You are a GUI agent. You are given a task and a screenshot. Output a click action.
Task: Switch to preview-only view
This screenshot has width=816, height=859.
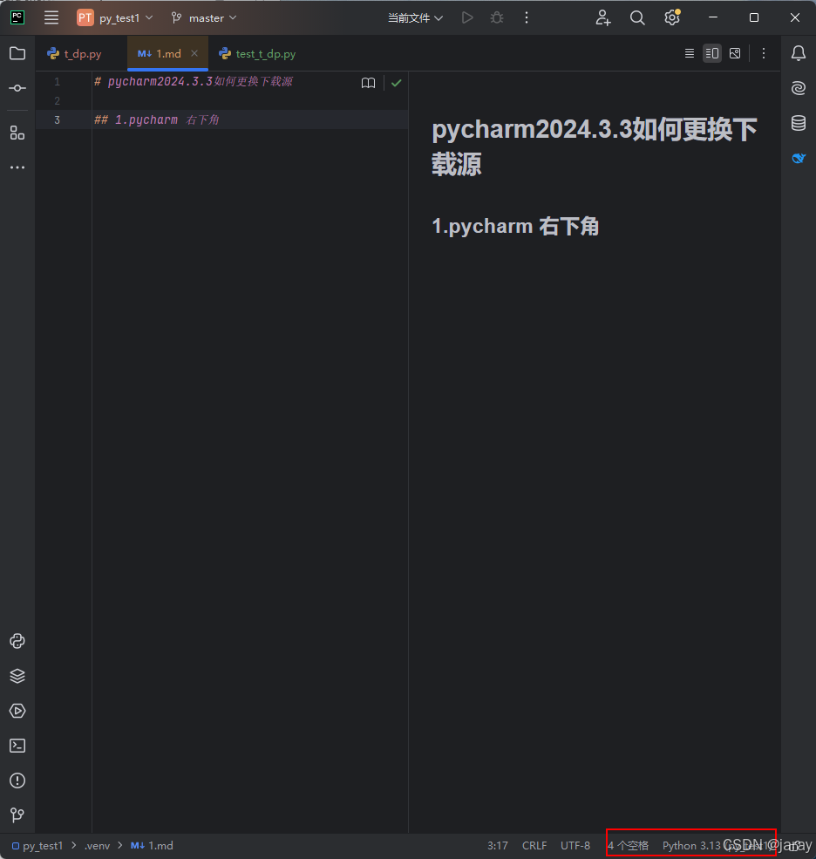pos(735,53)
